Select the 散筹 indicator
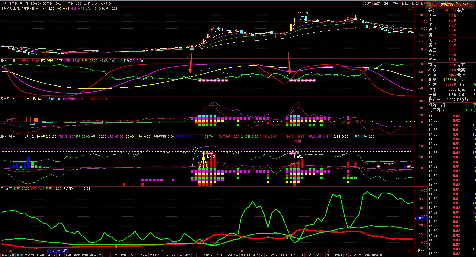Screen dimensions: 476x257 click(x=85, y=255)
